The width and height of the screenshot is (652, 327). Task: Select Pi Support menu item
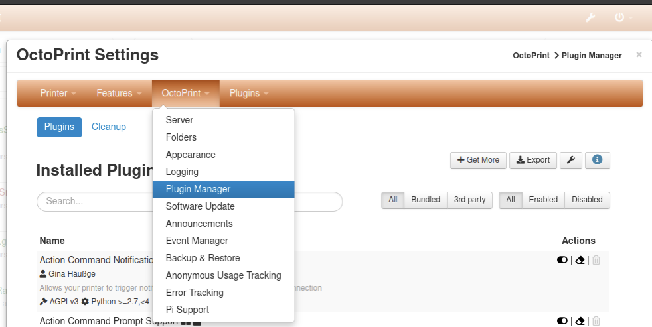[x=224, y=310]
